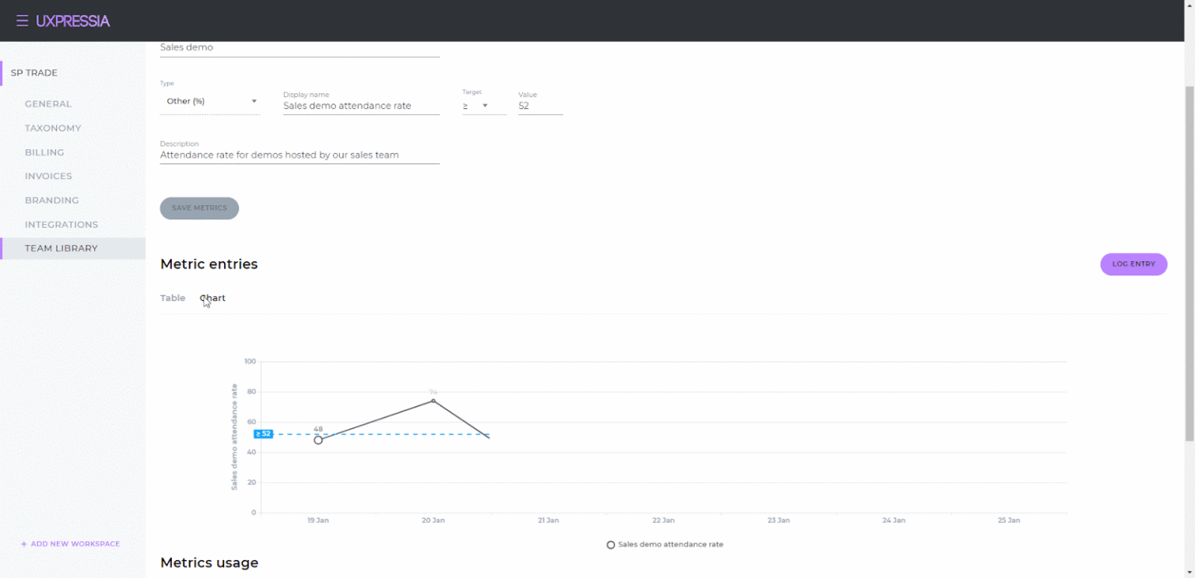Click the Log Entry button
Viewport: 1195px width, 578px height.
[1134, 264]
